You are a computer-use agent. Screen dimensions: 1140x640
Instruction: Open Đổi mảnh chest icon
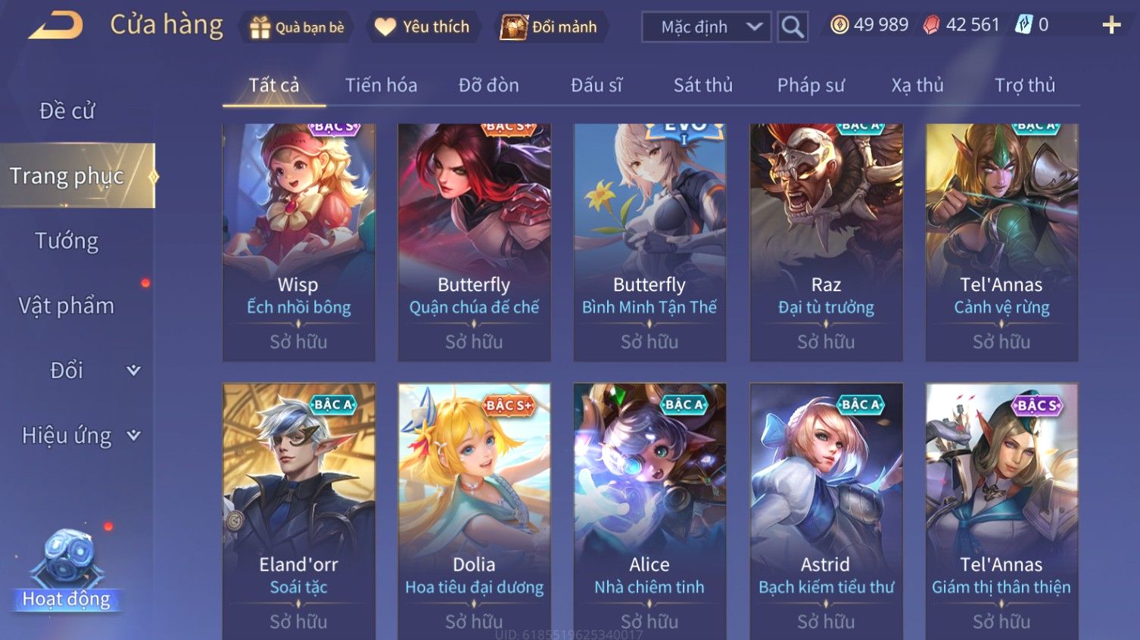[514, 27]
